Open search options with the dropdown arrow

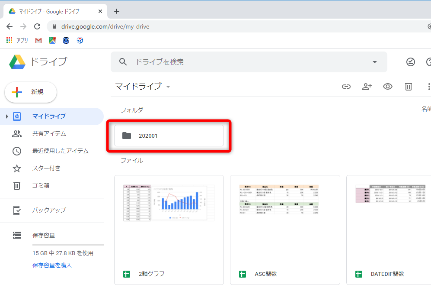click(x=374, y=62)
